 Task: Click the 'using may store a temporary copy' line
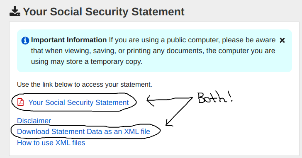pos(86,62)
